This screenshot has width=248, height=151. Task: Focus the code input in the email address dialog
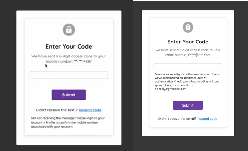(188, 67)
